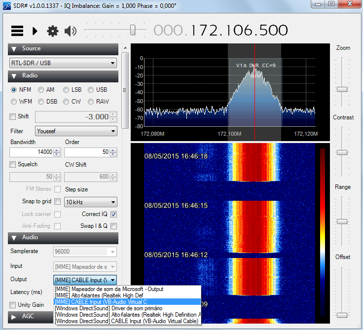Decrease Order with the down arrow

pos(113,154)
